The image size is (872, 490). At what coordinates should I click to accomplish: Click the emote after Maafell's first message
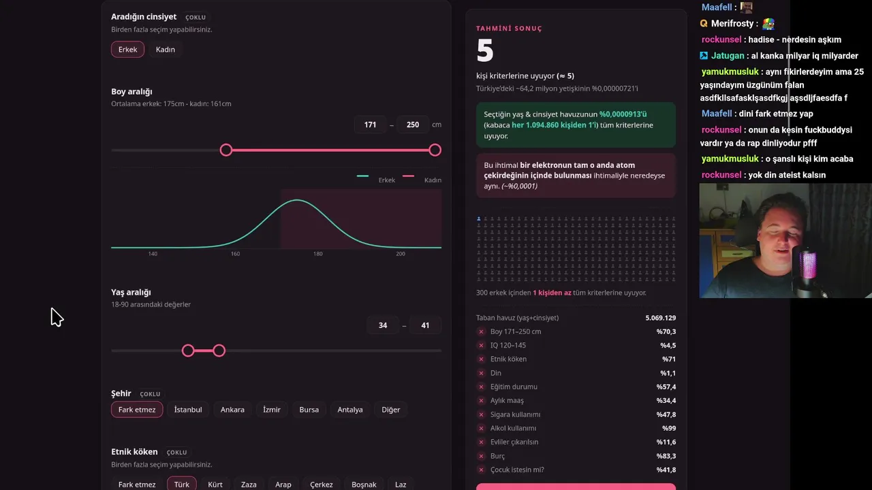pyautogui.click(x=747, y=7)
